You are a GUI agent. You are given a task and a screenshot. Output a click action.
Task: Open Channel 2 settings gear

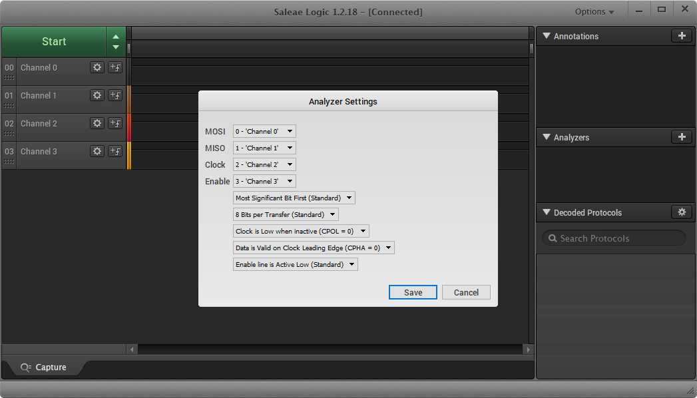click(97, 123)
